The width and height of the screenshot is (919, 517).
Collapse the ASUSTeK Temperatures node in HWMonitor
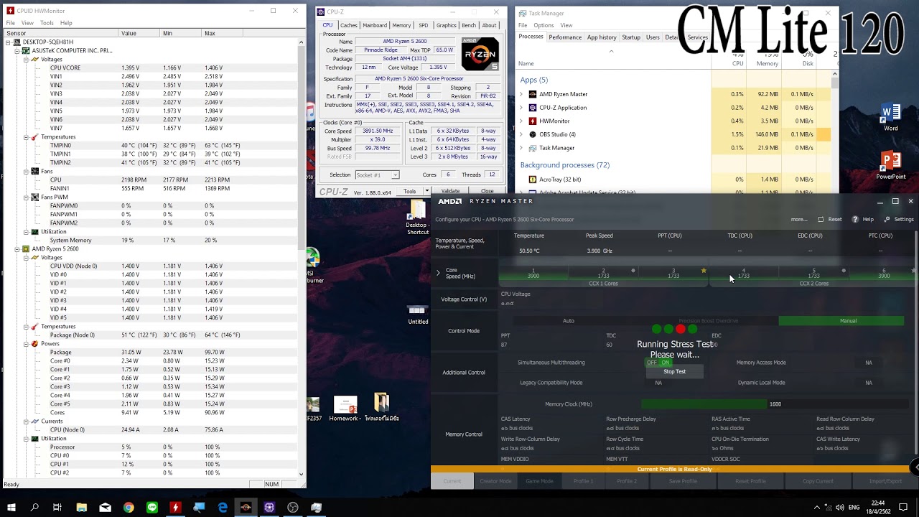point(26,137)
